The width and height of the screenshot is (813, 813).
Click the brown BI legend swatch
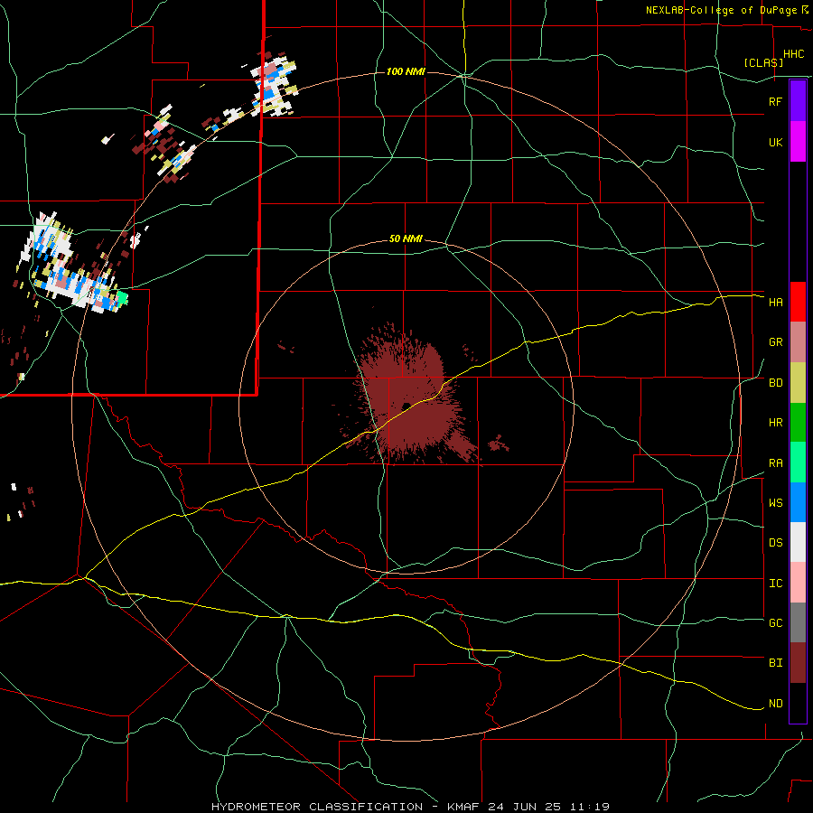tap(798, 663)
